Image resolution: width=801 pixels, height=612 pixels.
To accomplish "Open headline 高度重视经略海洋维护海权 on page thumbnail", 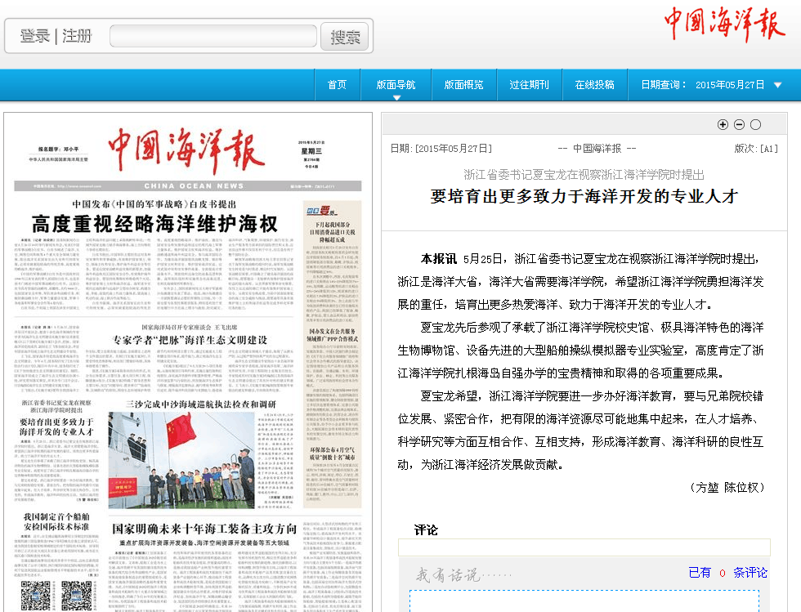I will [154, 224].
